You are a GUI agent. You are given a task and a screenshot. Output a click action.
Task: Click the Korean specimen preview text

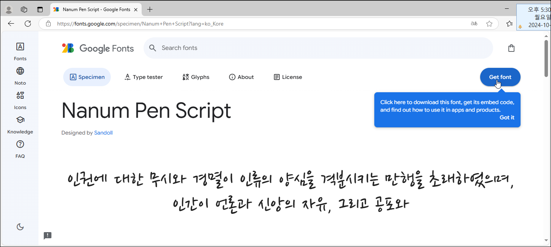[x=291, y=191]
